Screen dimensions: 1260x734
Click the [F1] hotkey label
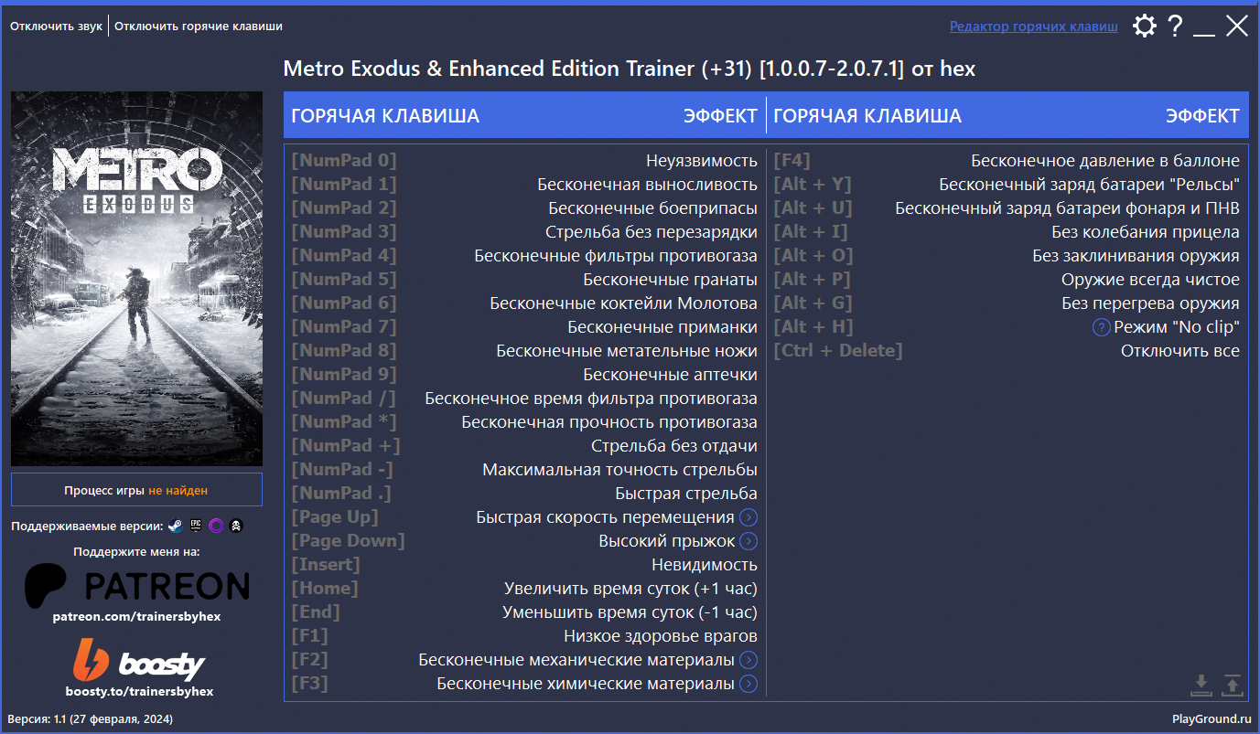point(309,636)
